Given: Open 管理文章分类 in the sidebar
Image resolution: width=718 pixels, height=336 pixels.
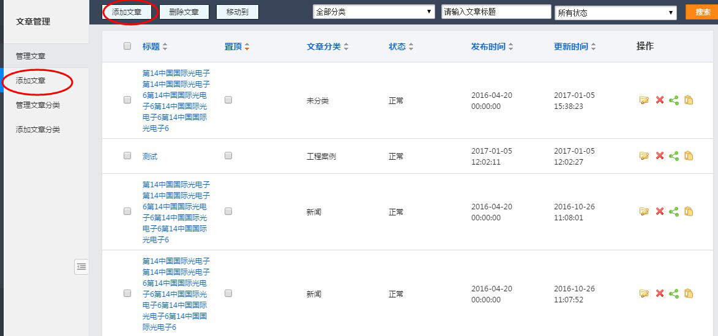Looking at the screenshot, I should [x=38, y=105].
